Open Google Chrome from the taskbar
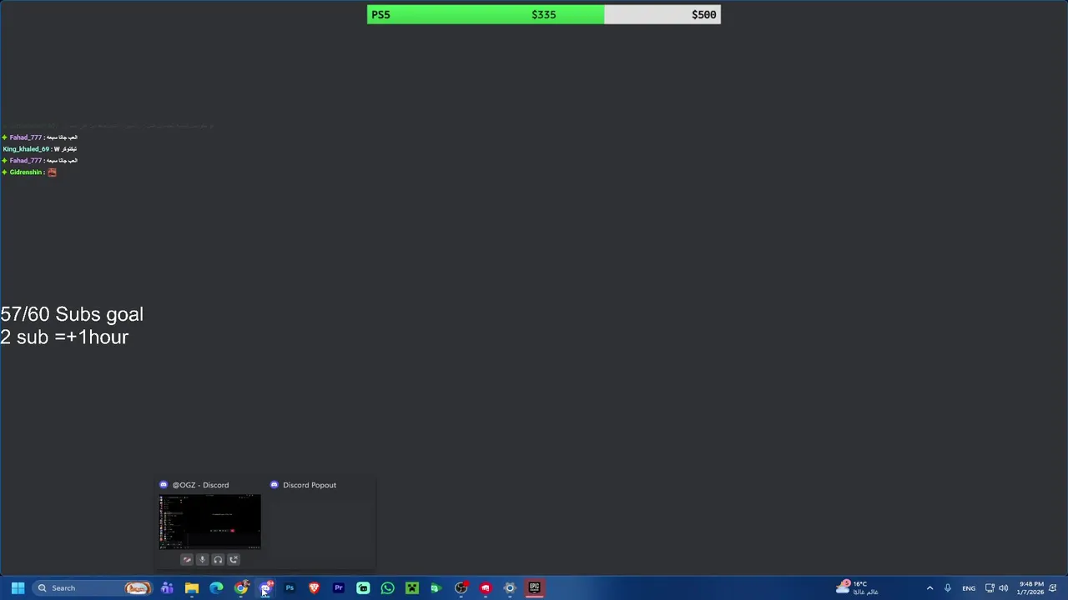Image resolution: width=1068 pixels, height=600 pixels. click(x=241, y=588)
